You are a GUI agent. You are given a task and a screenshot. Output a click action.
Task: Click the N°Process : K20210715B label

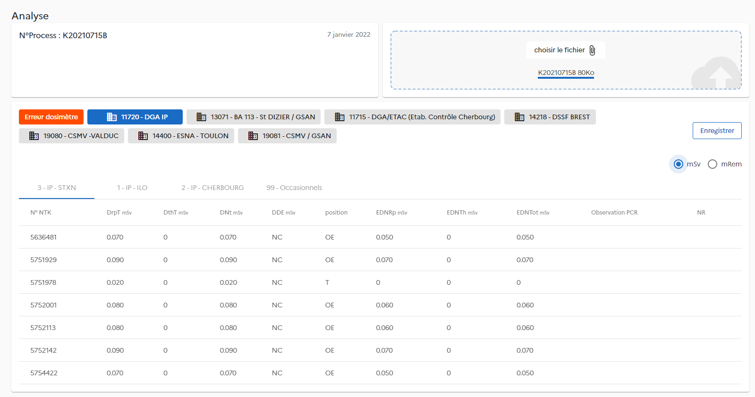(x=63, y=35)
